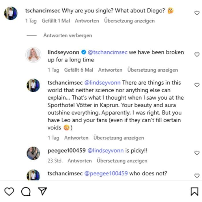The width and height of the screenshot is (202, 202).
Task: Open lindseyvonn's profile picture
Action: [33, 55]
